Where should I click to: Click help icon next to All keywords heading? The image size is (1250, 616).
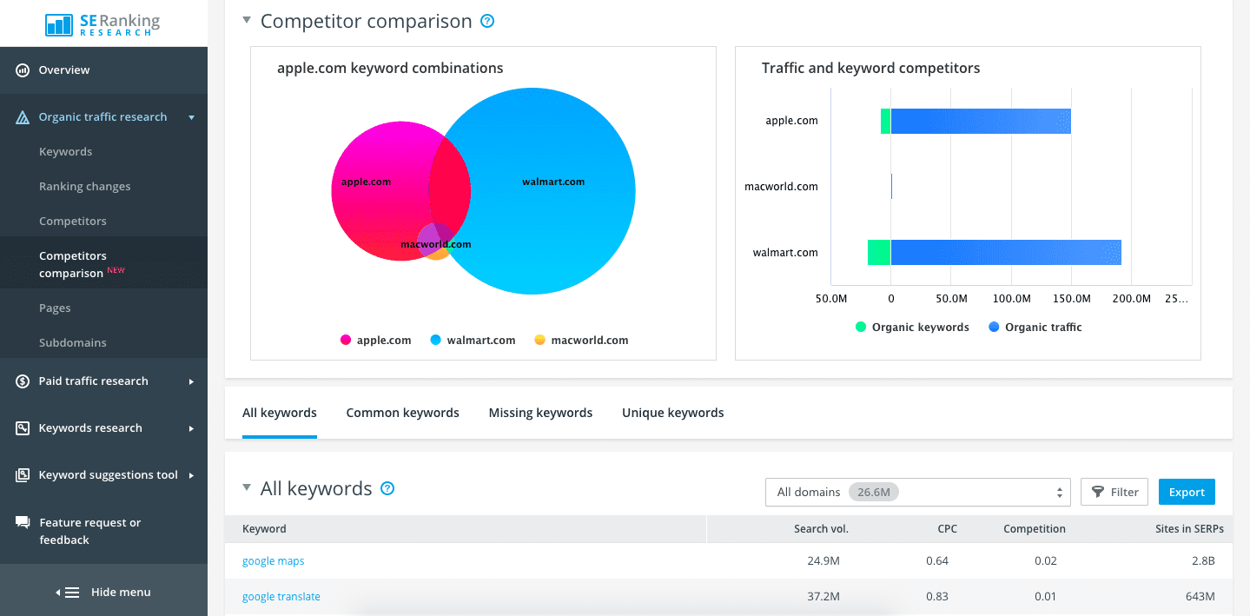387,488
